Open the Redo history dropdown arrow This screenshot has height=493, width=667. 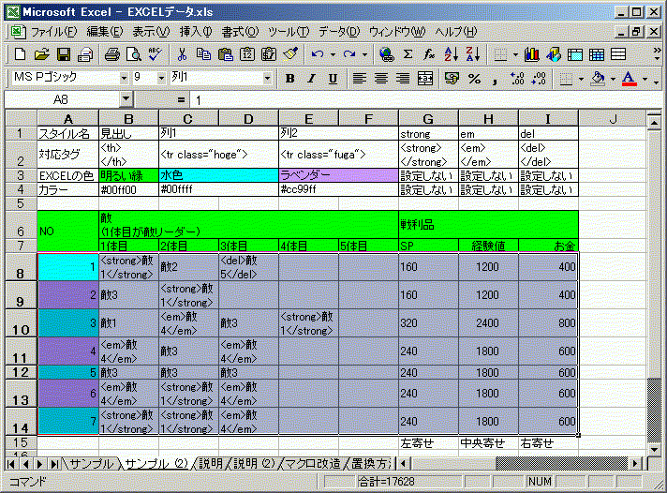tap(364, 54)
